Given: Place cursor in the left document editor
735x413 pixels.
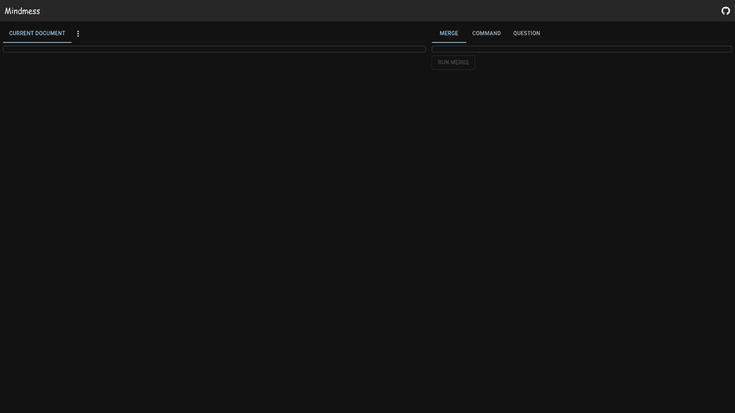Looking at the screenshot, I should click(214, 49).
